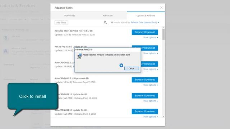Viewport: 230px width, 129px height.
Task: Click the scrollbar down arrow in updates list
Action: (x=164, y=116)
